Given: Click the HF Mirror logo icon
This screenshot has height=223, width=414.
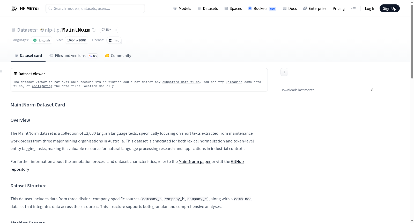Looking at the screenshot, I should click(x=14, y=9).
